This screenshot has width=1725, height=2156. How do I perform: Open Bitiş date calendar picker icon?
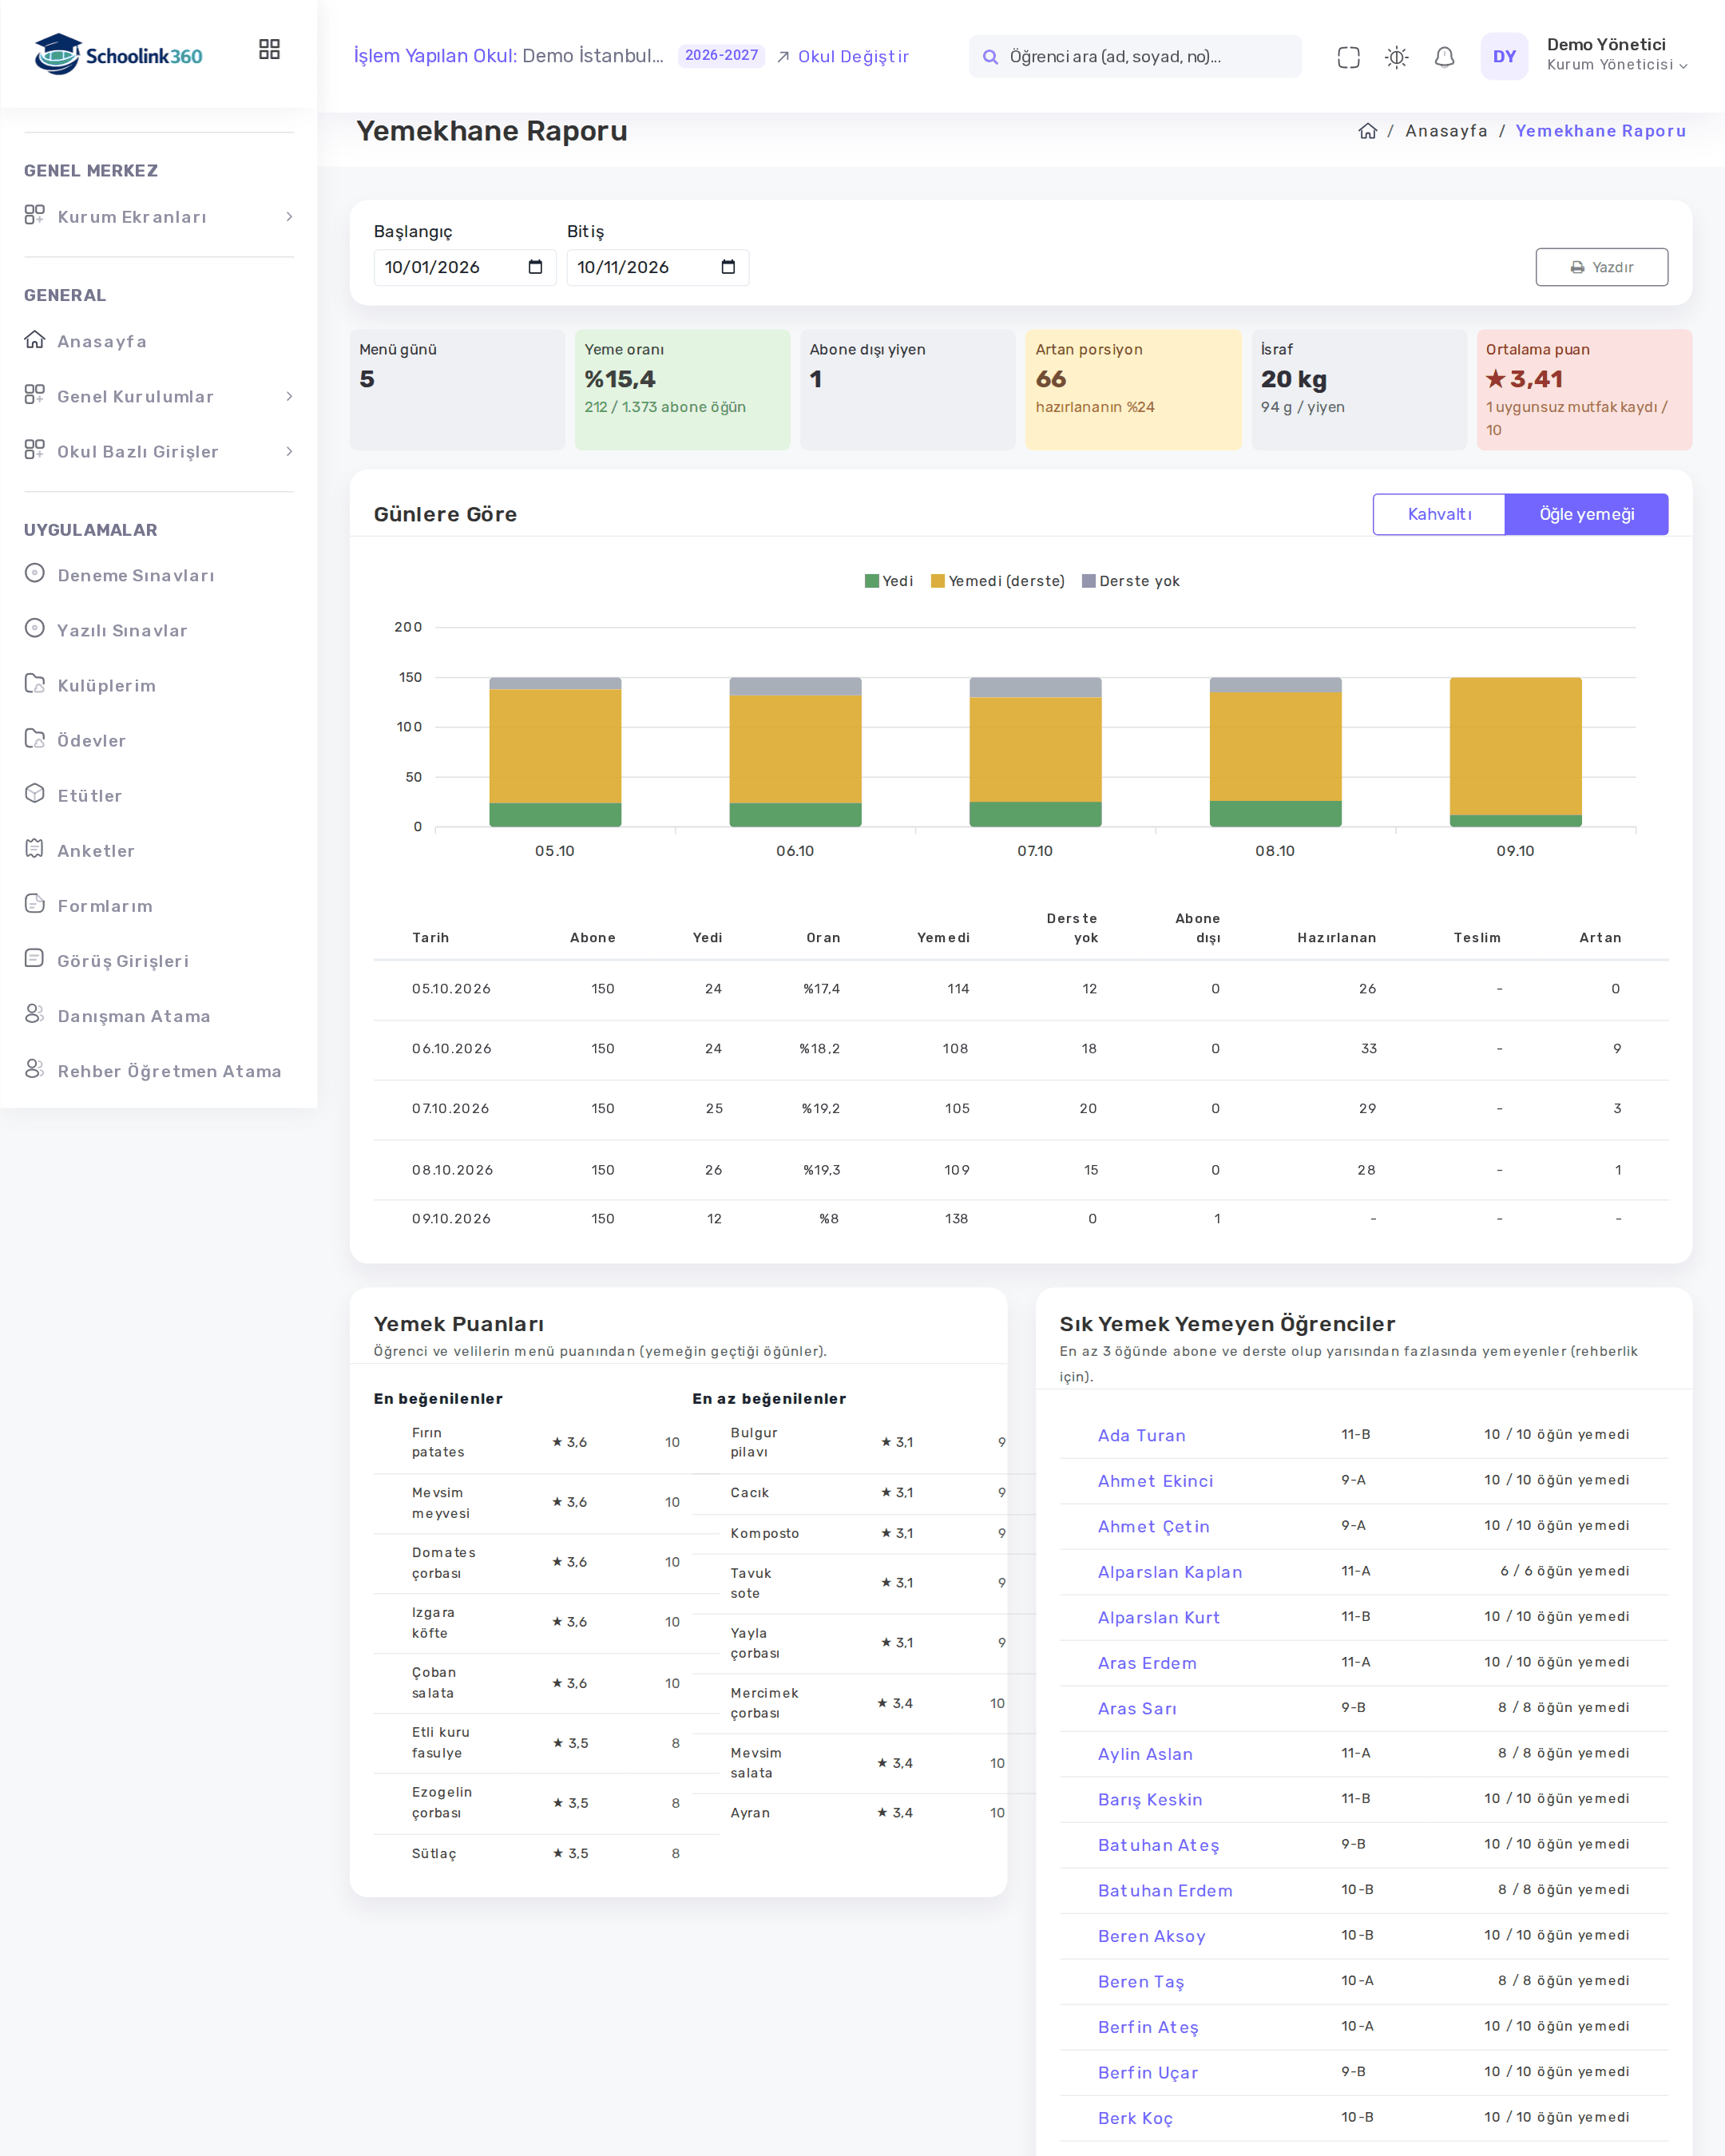[728, 267]
